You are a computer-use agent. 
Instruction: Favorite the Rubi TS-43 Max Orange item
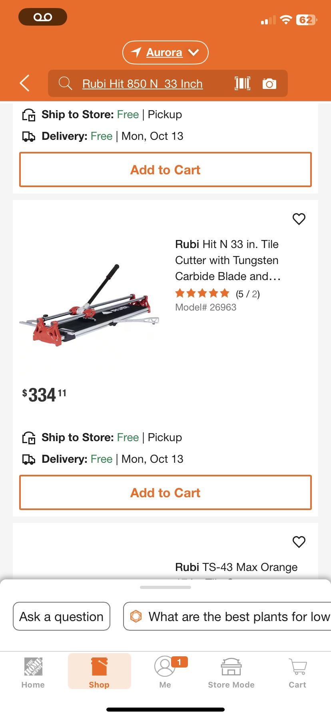[299, 542]
